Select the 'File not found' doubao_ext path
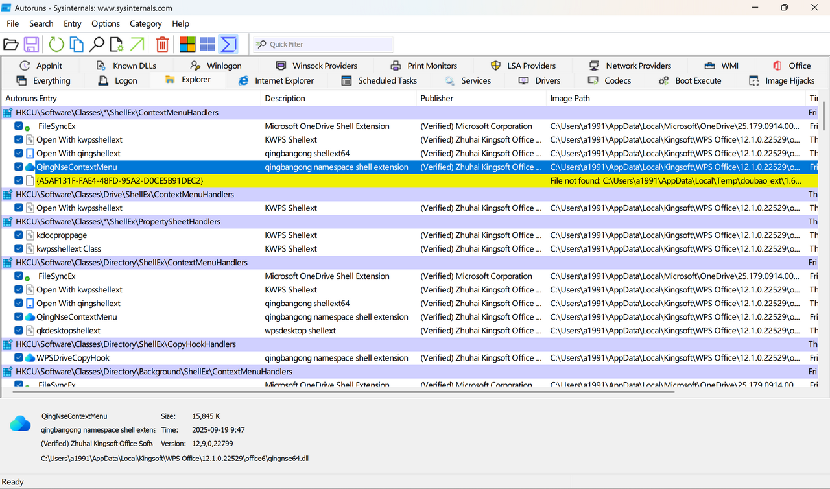This screenshot has height=489, width=830. click(x=676, y=181)
